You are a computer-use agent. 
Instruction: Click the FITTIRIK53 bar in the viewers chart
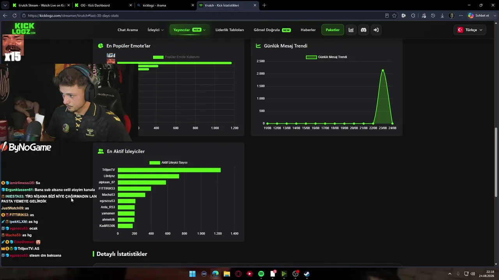click(x=134, y=189)
